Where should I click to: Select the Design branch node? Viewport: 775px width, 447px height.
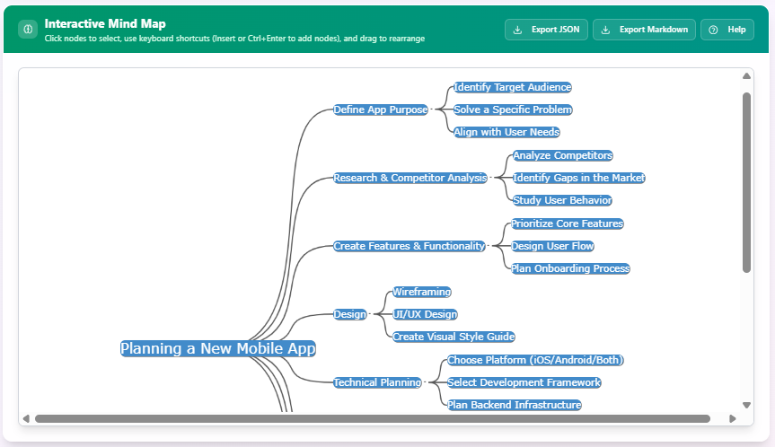click(350, 314)
